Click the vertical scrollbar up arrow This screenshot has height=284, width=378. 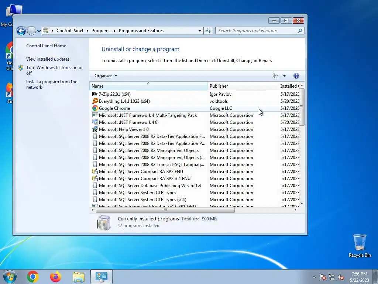pos(302,85)
